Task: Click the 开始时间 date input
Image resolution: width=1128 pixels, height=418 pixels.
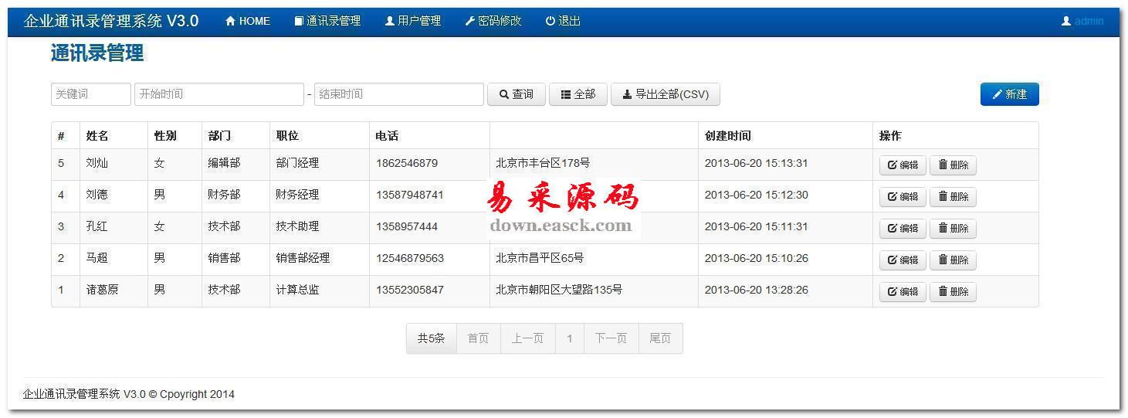Action: [x=218, y=94]
